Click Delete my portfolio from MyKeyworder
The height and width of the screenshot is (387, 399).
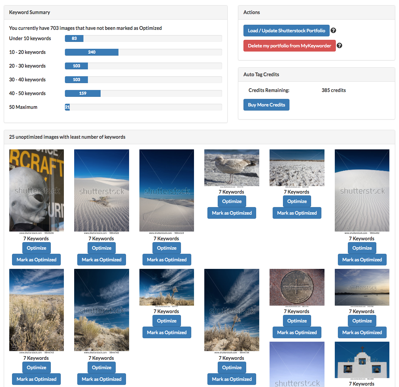289,46
